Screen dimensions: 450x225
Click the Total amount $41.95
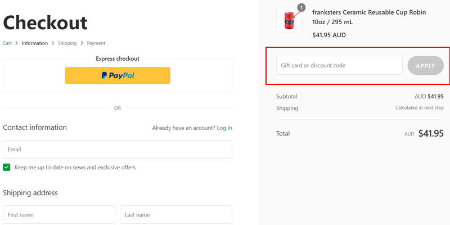pyautogui.click(x=431, y=134)
